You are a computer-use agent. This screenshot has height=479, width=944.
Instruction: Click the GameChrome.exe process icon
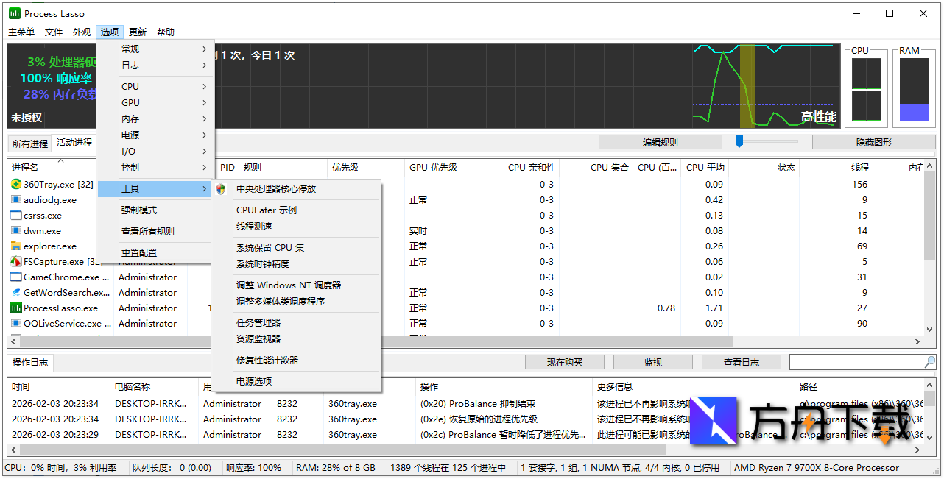click(x=16, y=277)
